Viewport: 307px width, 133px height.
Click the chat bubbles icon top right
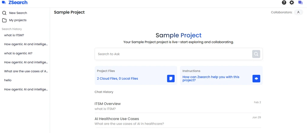300,3
